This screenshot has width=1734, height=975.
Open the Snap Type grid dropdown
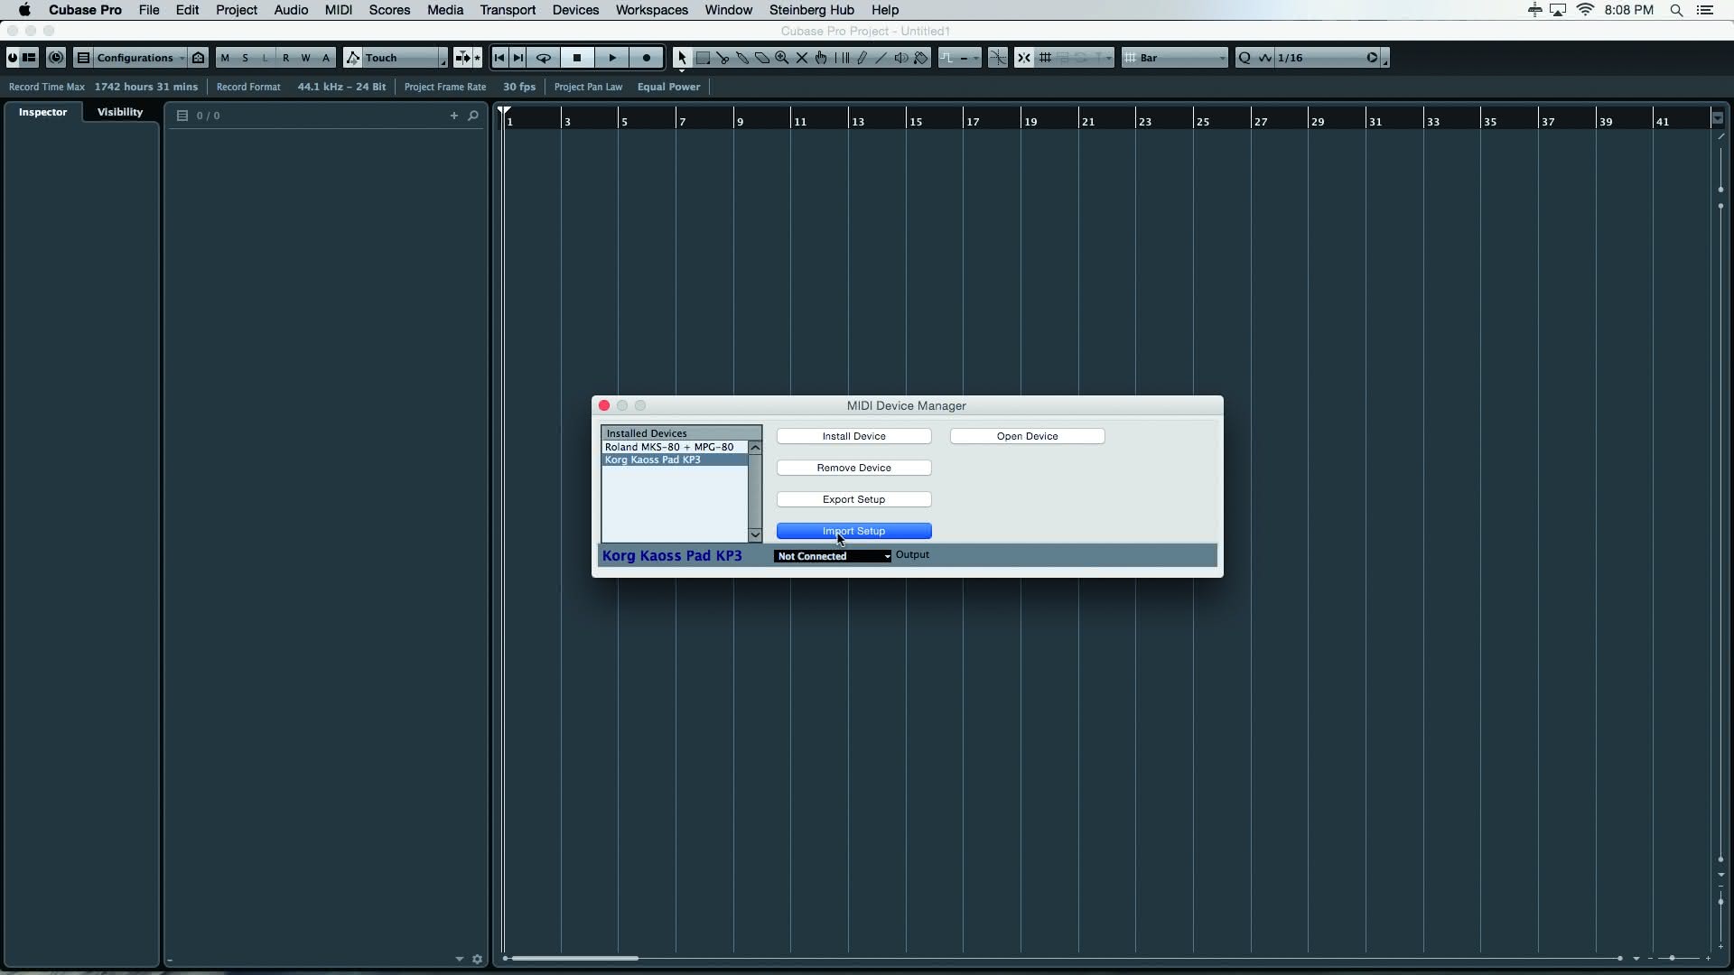(x=1046, y=58)
